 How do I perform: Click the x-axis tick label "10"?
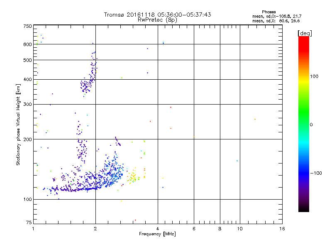pos(240,229)
